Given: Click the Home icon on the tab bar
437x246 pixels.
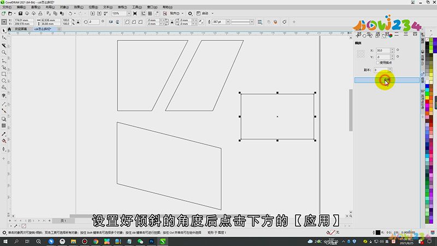Looking at the screenshot, I should pos(9,29).
